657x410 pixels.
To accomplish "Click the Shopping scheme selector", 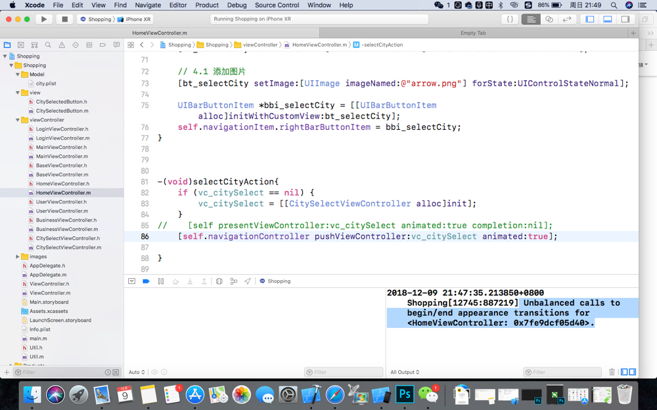I will [96, 19].
